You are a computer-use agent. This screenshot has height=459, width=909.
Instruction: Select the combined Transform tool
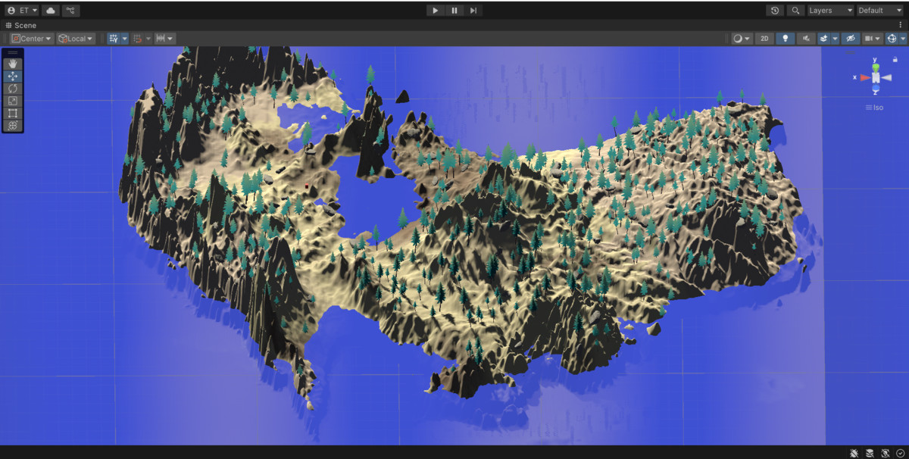coord(13,125)
